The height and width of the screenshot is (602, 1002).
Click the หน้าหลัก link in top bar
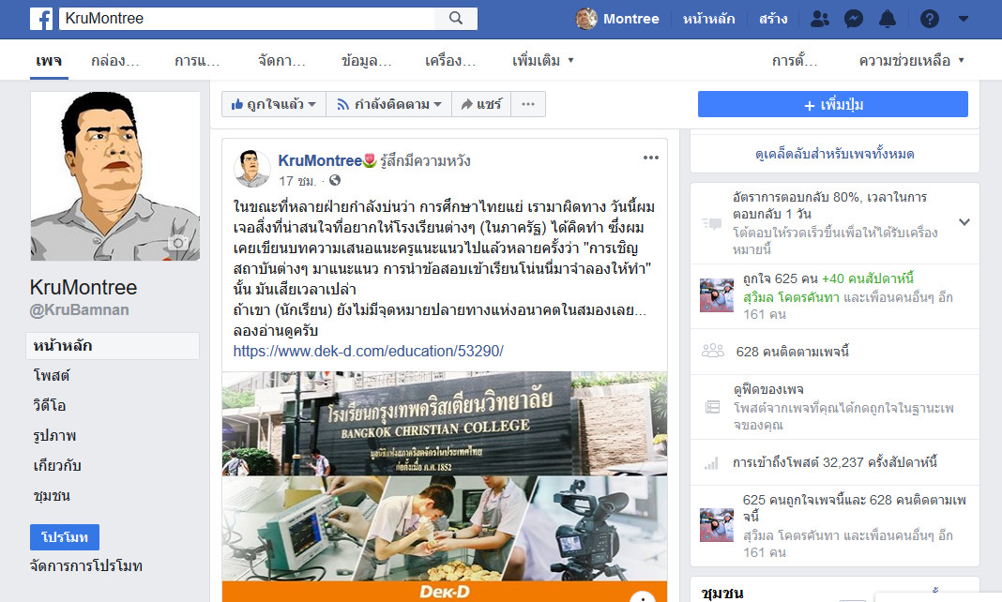tap(708, 19)
